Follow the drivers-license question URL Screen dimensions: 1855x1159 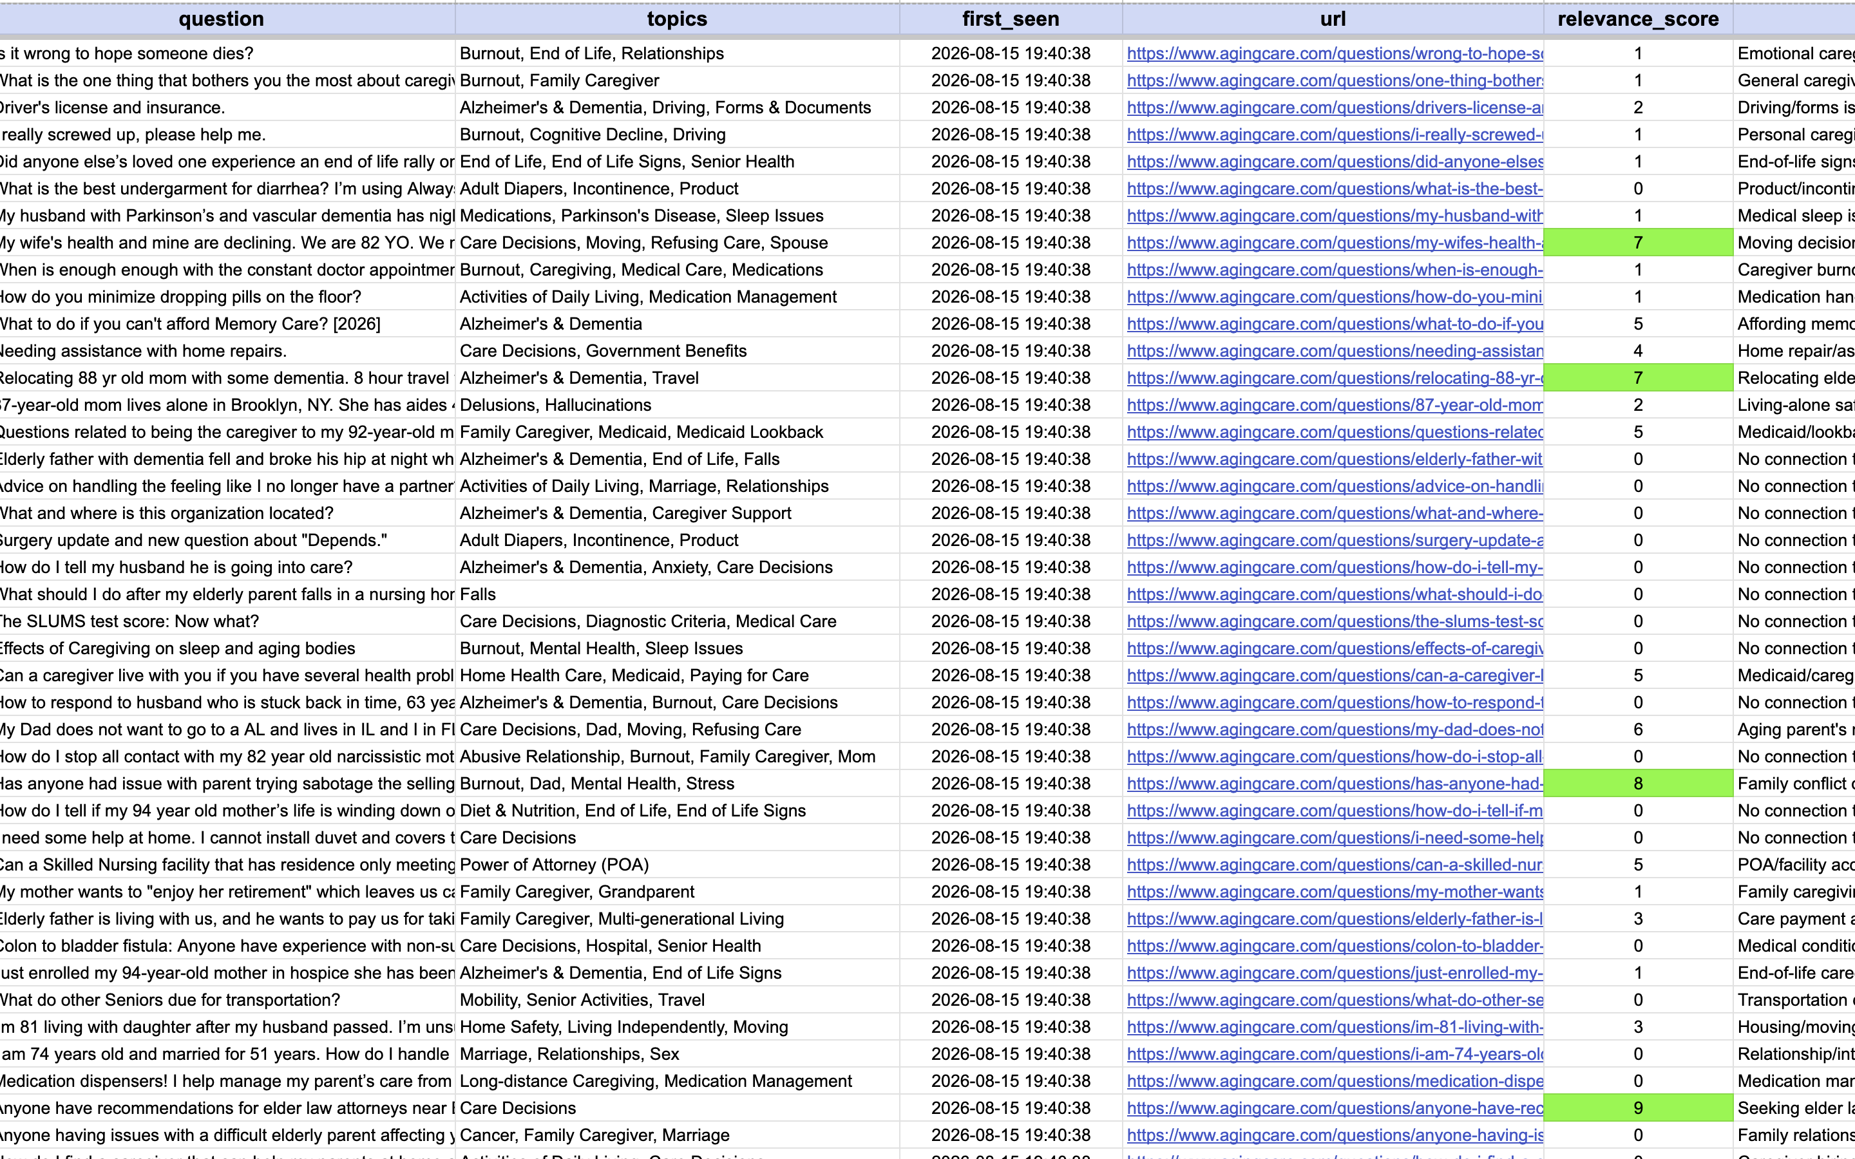1335,108
